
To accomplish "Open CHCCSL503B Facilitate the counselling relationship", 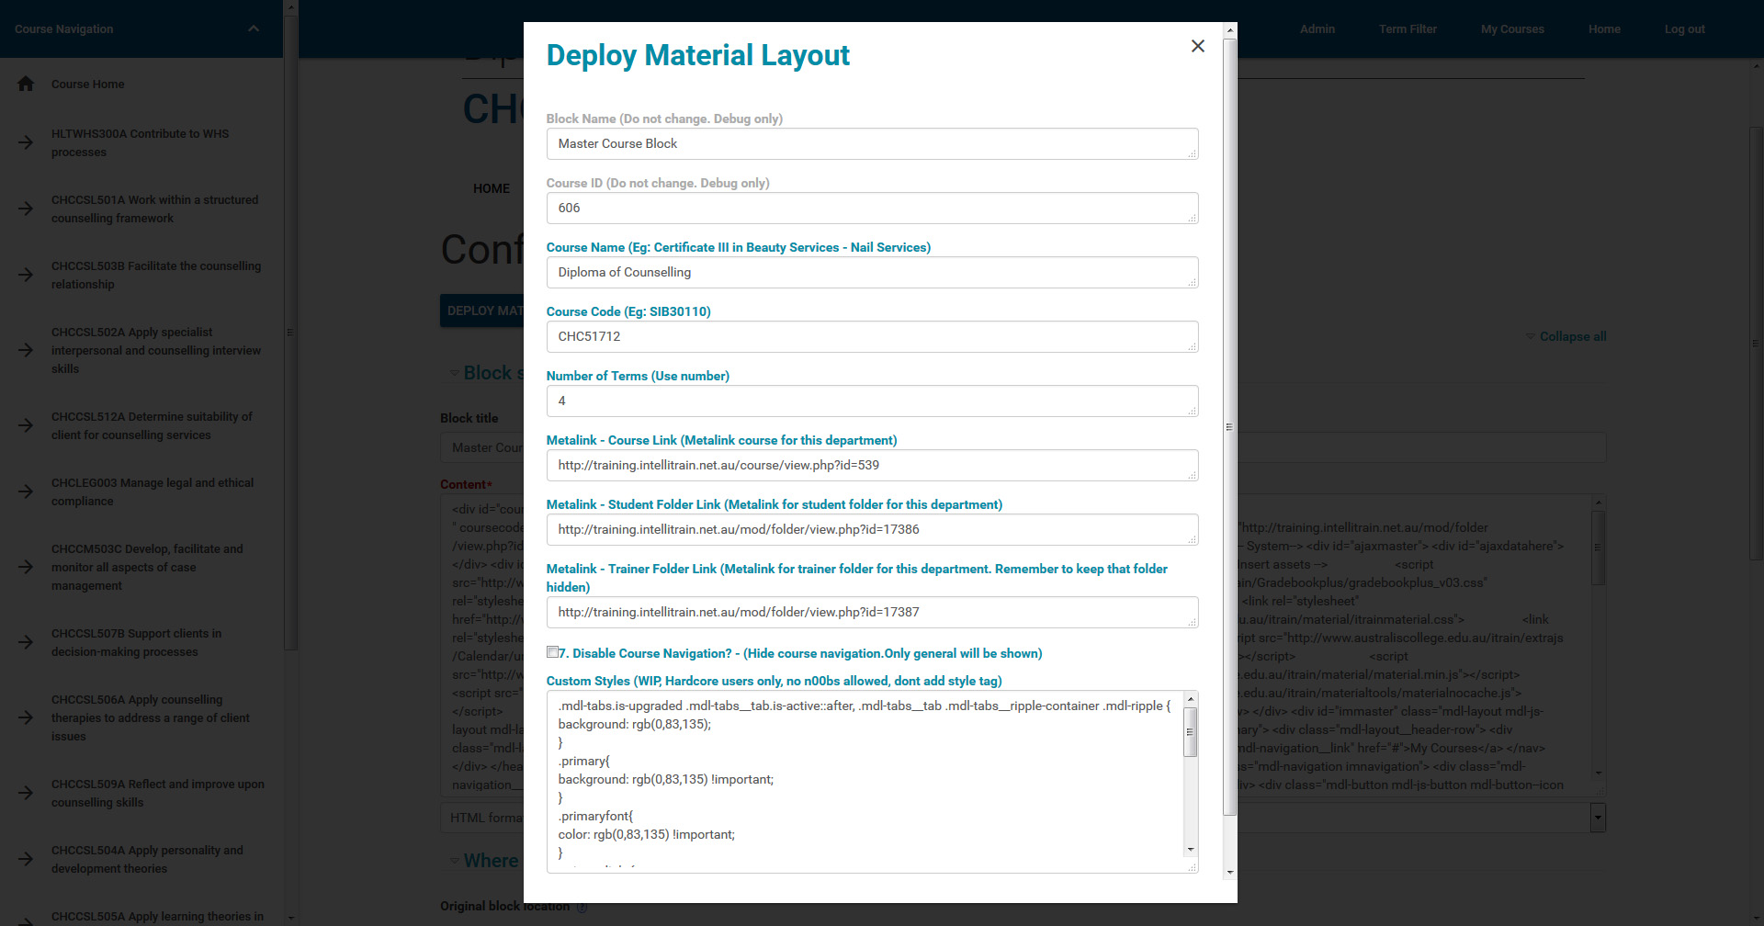I will pos(156,275).
